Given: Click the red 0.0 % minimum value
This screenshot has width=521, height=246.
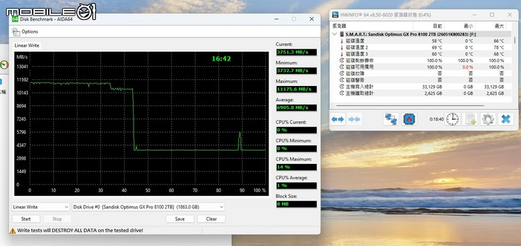Looking at the screenshot, I should click(x=467, y=67).
